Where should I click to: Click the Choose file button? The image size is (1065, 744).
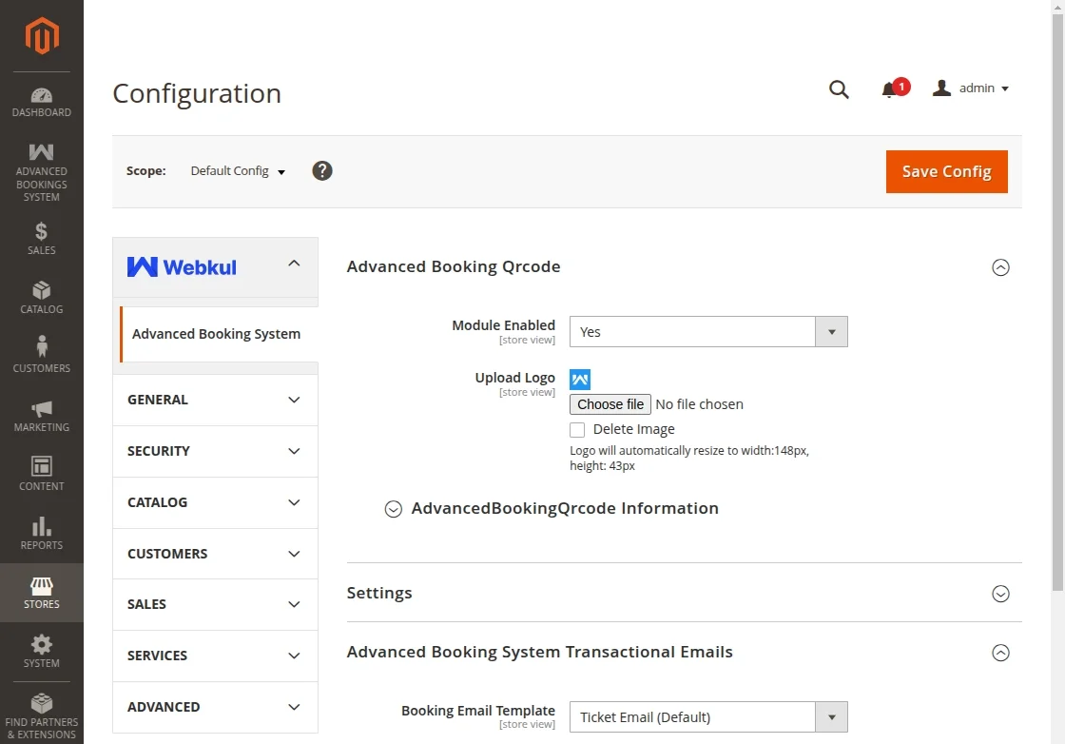point(610,404)
